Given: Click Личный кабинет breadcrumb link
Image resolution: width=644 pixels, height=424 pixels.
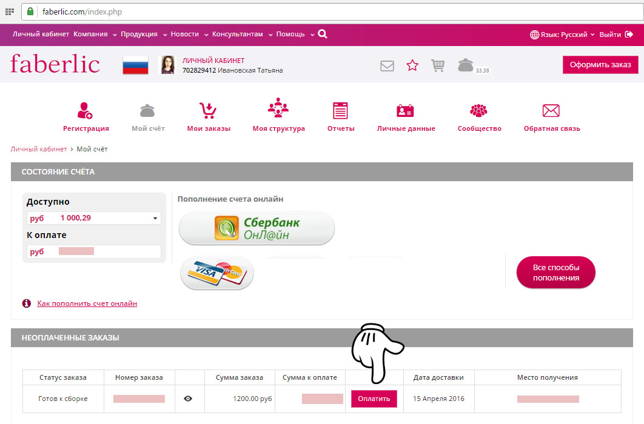Looking at the screenshot, I should pyautogui.click(x=39, y=149).
